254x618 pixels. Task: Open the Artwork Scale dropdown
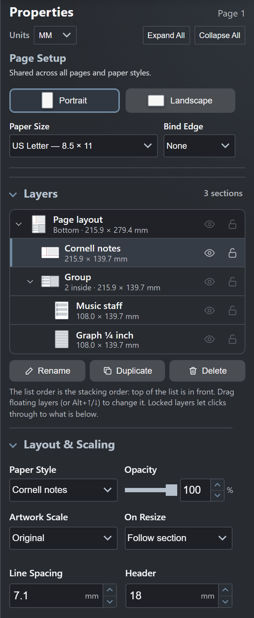[x=64, y=538]
